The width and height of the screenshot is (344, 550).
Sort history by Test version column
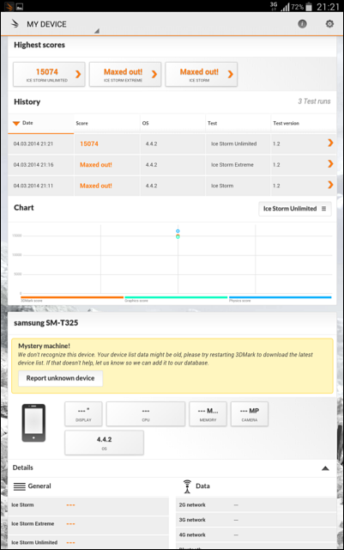click(x=304, y=123)
